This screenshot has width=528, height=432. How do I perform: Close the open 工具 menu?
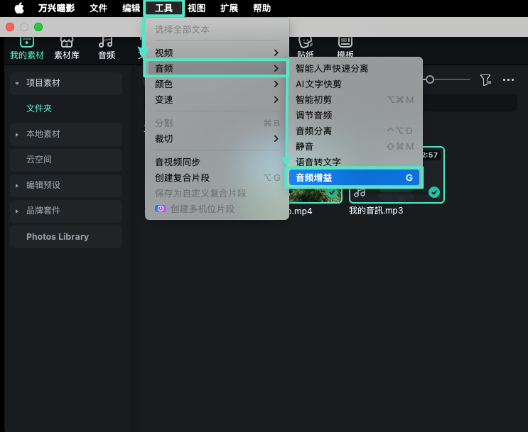[163, 8]
